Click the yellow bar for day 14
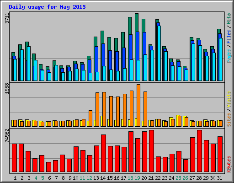Image resolution: width=234 pixels, height=183 pixels. (101, 121)
